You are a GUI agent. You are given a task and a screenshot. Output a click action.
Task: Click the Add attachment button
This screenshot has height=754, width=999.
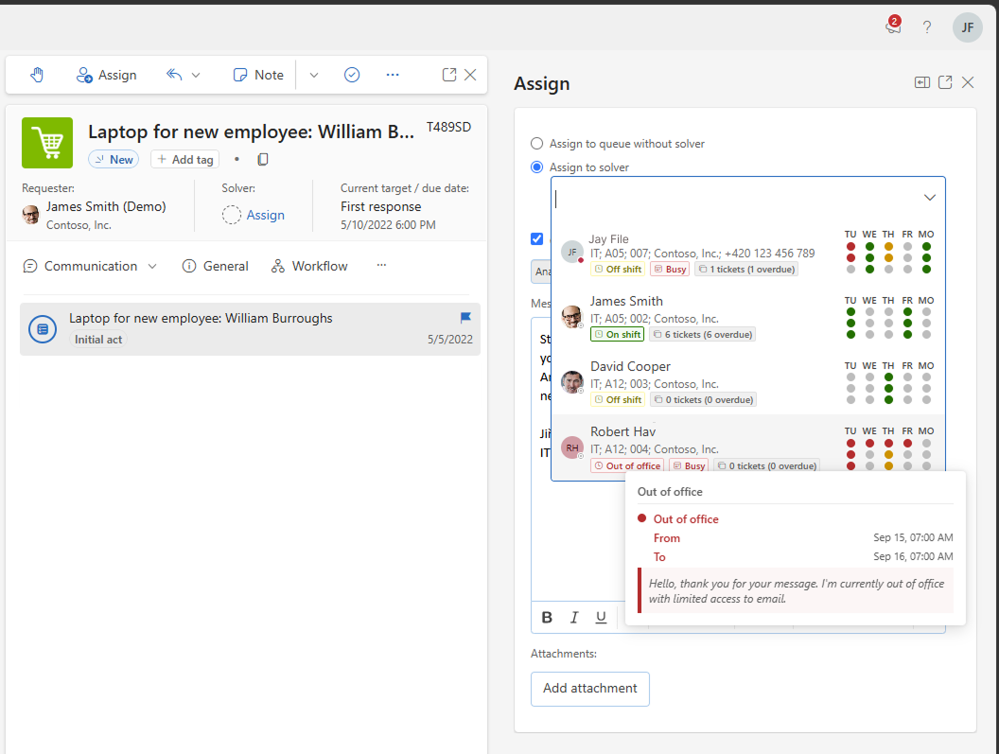click(590, 689)
